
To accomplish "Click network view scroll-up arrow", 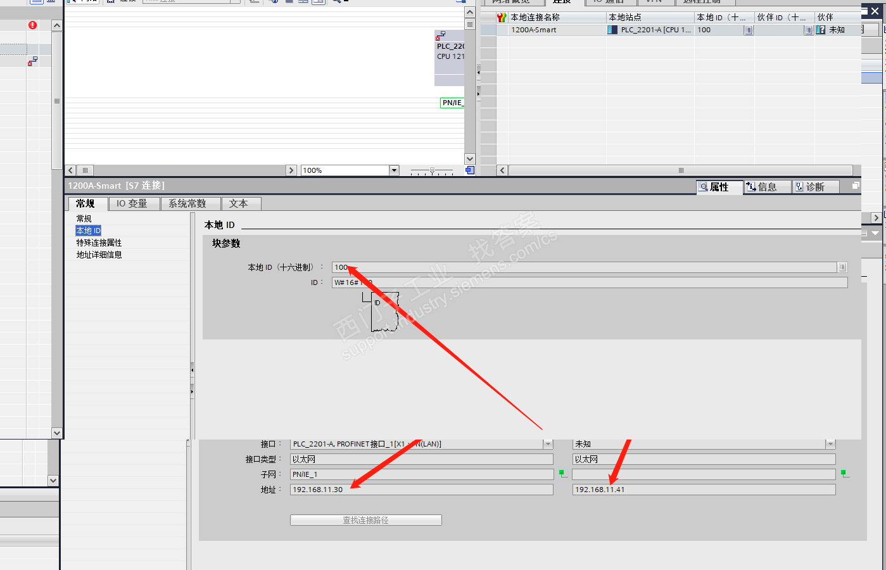I will point(470,12).
